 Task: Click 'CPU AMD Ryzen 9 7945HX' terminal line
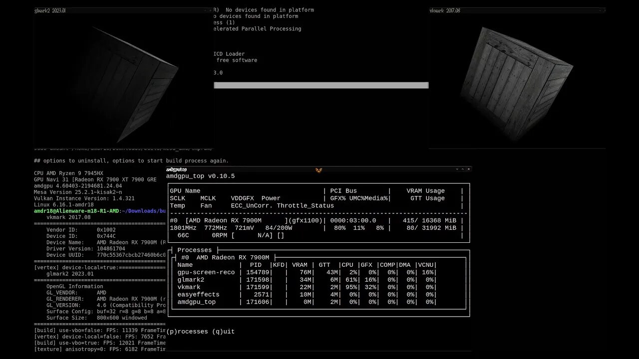(68, 173)
